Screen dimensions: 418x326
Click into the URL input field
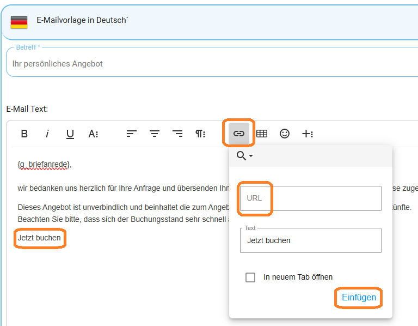pyautogui.click(x=311, y=198)
